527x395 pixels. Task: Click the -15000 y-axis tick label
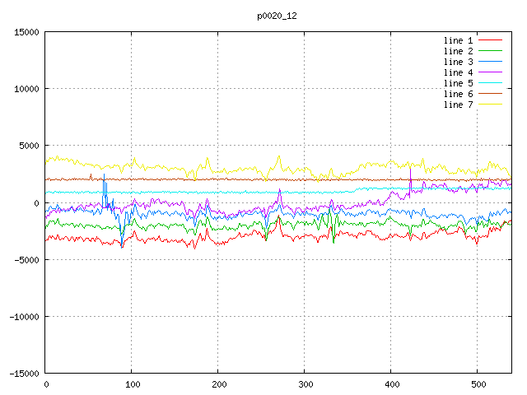tap(23, 373)
